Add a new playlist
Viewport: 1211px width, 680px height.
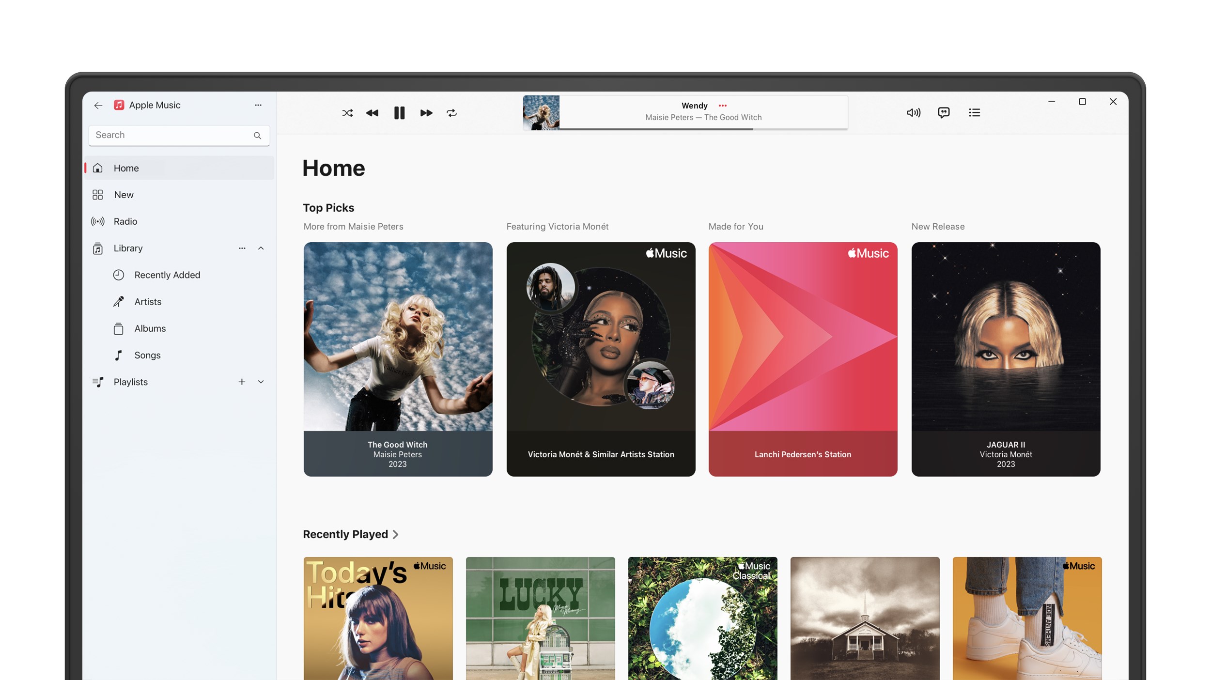pyautogui.click(x=241, y=382)
